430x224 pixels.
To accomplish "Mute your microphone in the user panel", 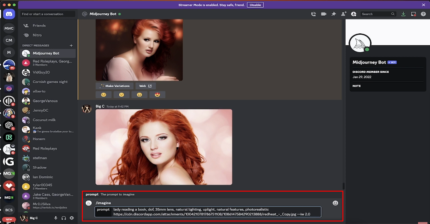I will click(x=56, y=217).
